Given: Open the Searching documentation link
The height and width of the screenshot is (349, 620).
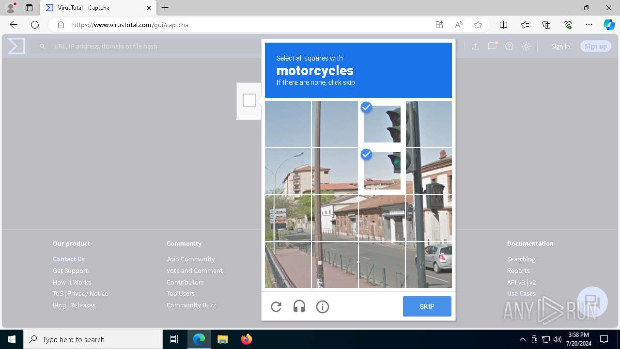Looking at the screenshot, I should click(x=521, y=259).
